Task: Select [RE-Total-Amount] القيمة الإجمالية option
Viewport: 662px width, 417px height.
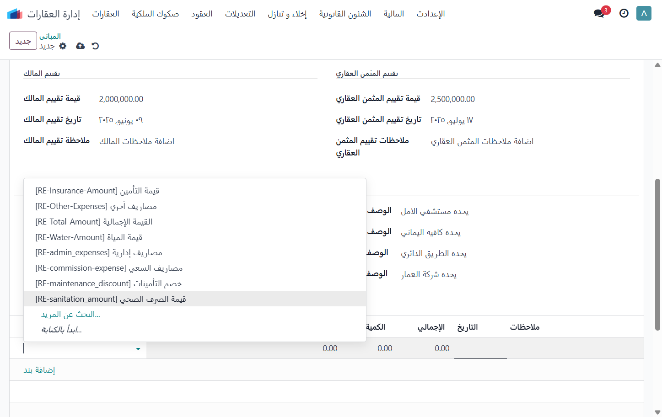Action: tap(195, 222)
